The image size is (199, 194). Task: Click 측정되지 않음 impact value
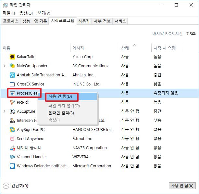point(166,93)
